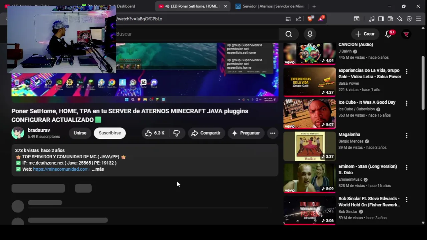Click the page vertical scrollbar
Screen dimensions: 427x240
click(x=423, y=83)
